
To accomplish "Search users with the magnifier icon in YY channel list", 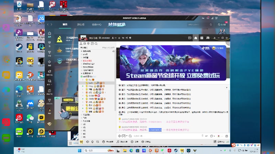I will point(96,44).
